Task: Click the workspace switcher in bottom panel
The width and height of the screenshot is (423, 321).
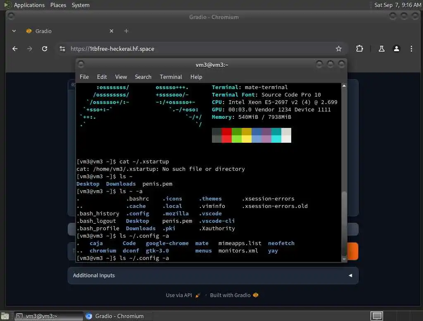Action: (x=377, y=316)
